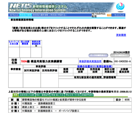
Task: Click the NETIS logo in the header banner
Action: pos(21,6)
